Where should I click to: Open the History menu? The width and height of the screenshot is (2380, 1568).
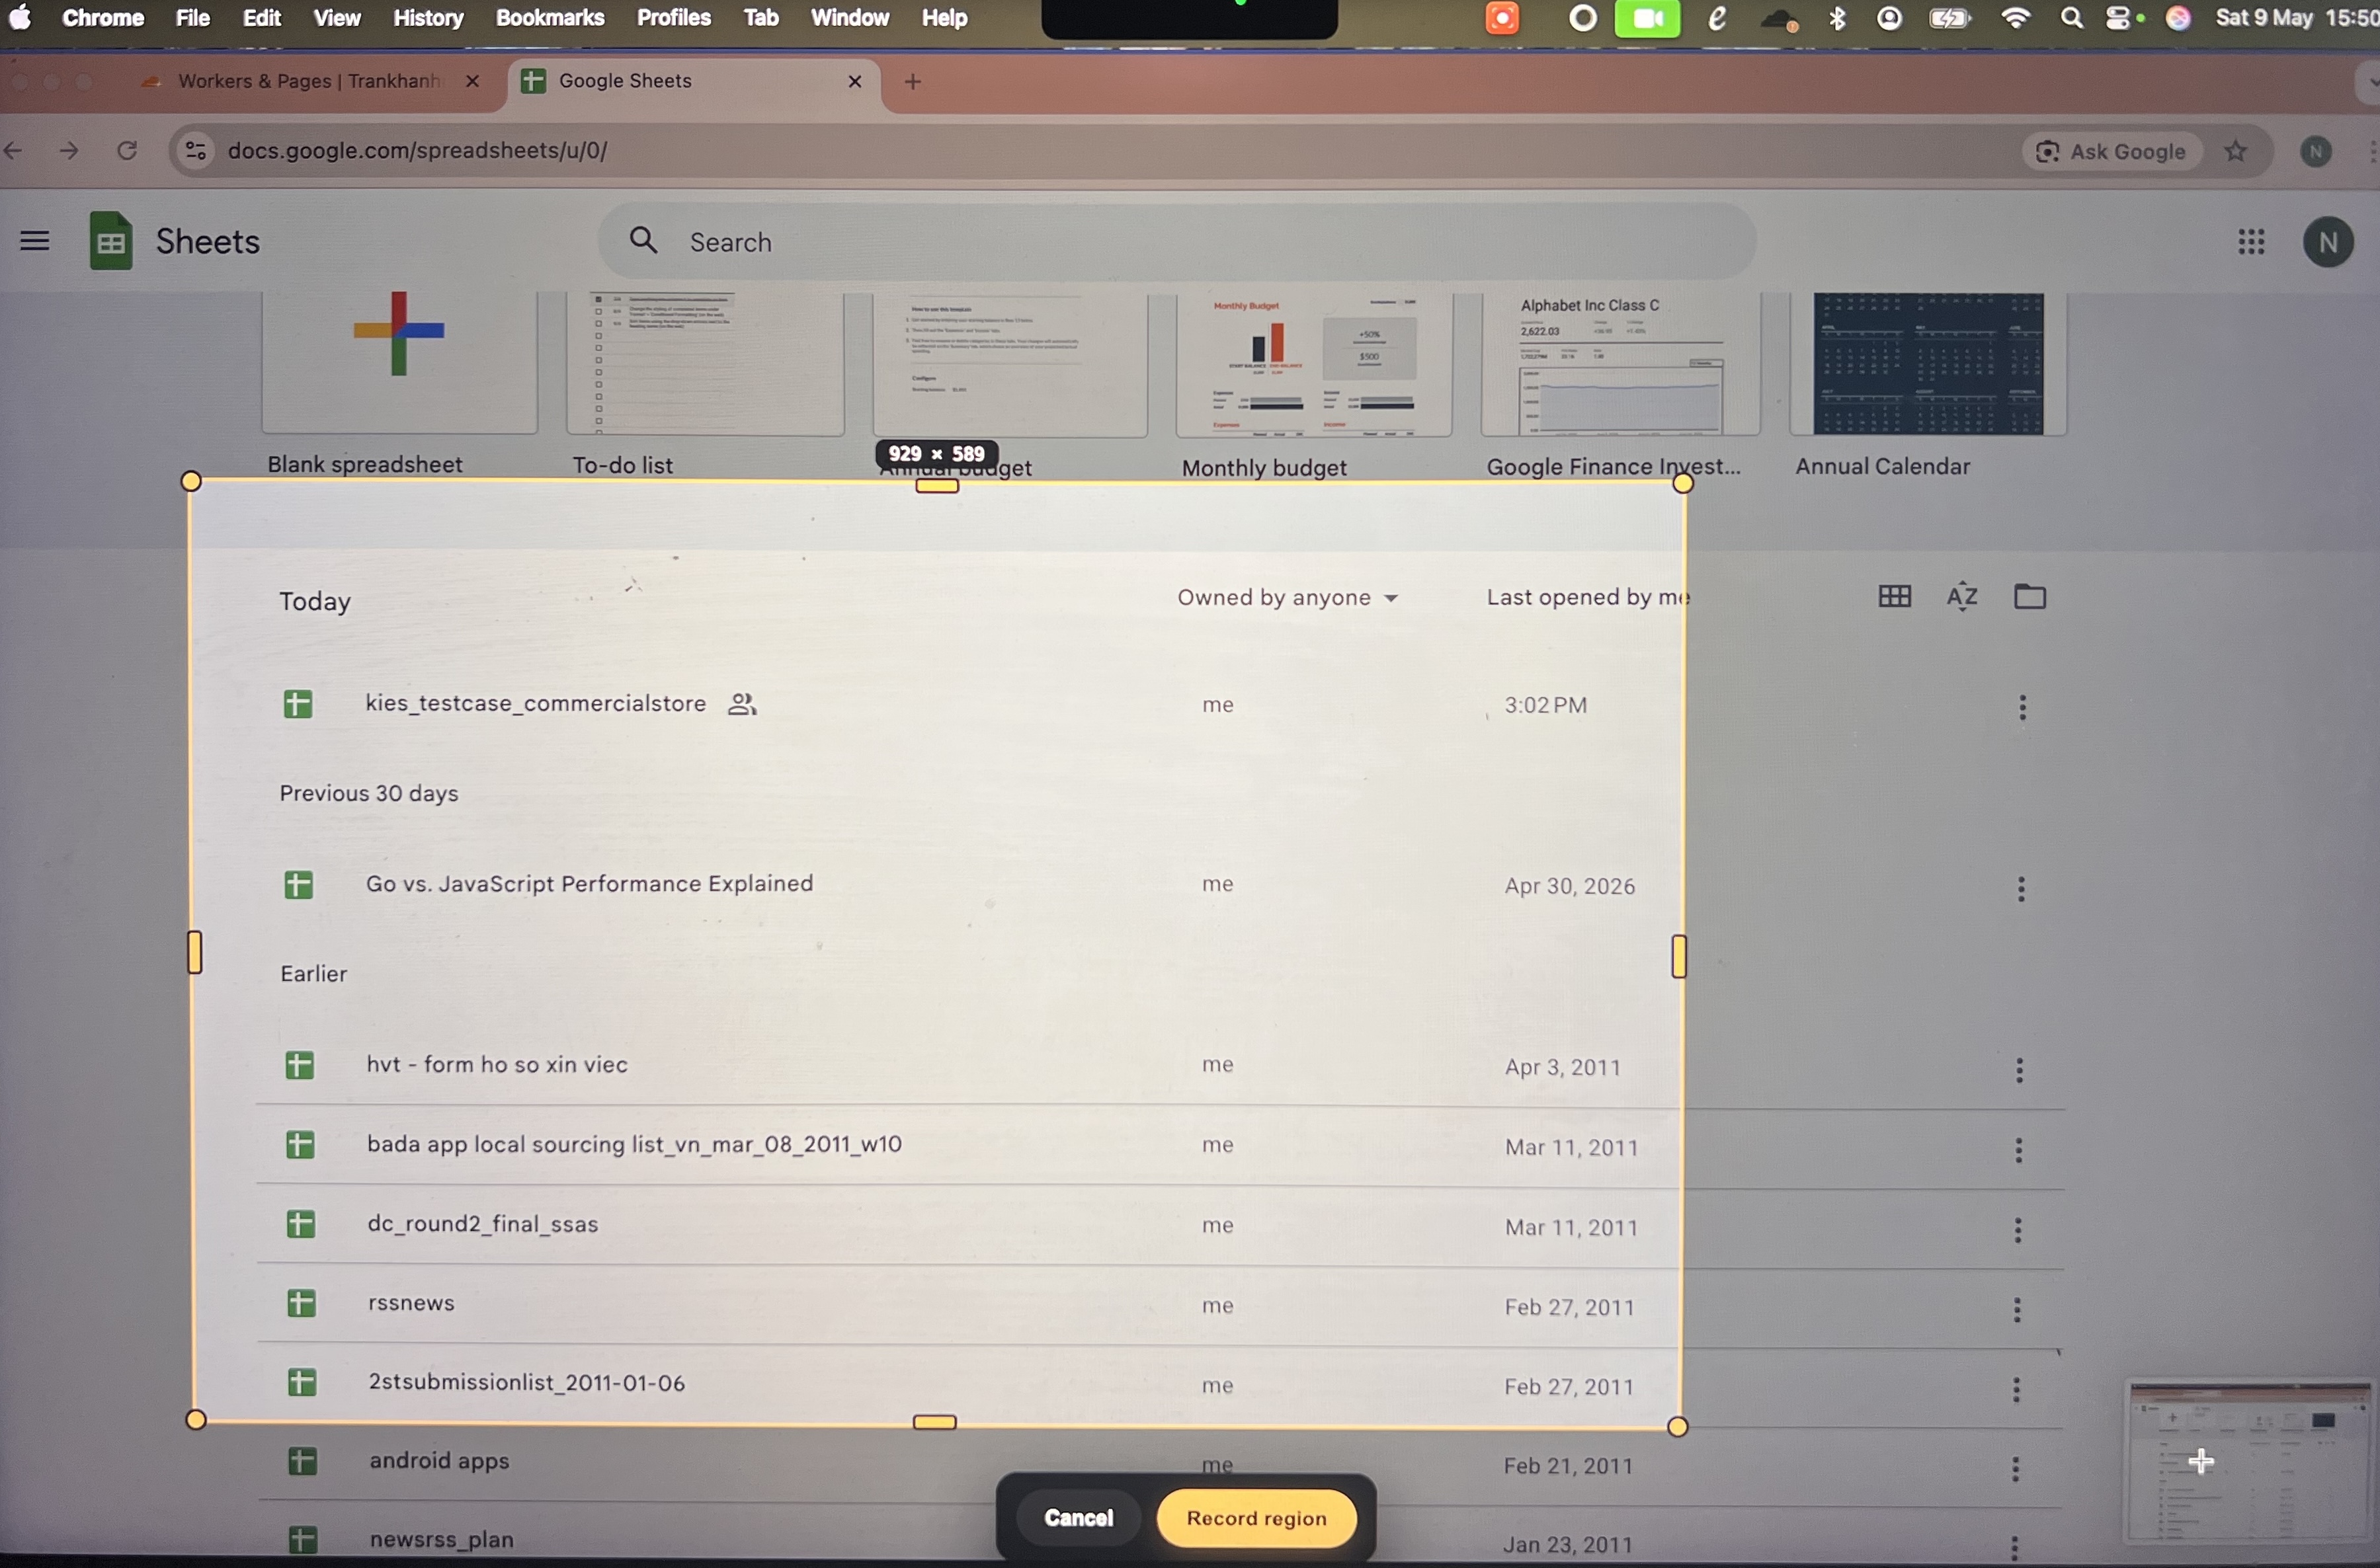tap(428, 18)
